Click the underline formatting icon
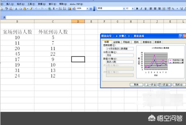 click(146, 9)
